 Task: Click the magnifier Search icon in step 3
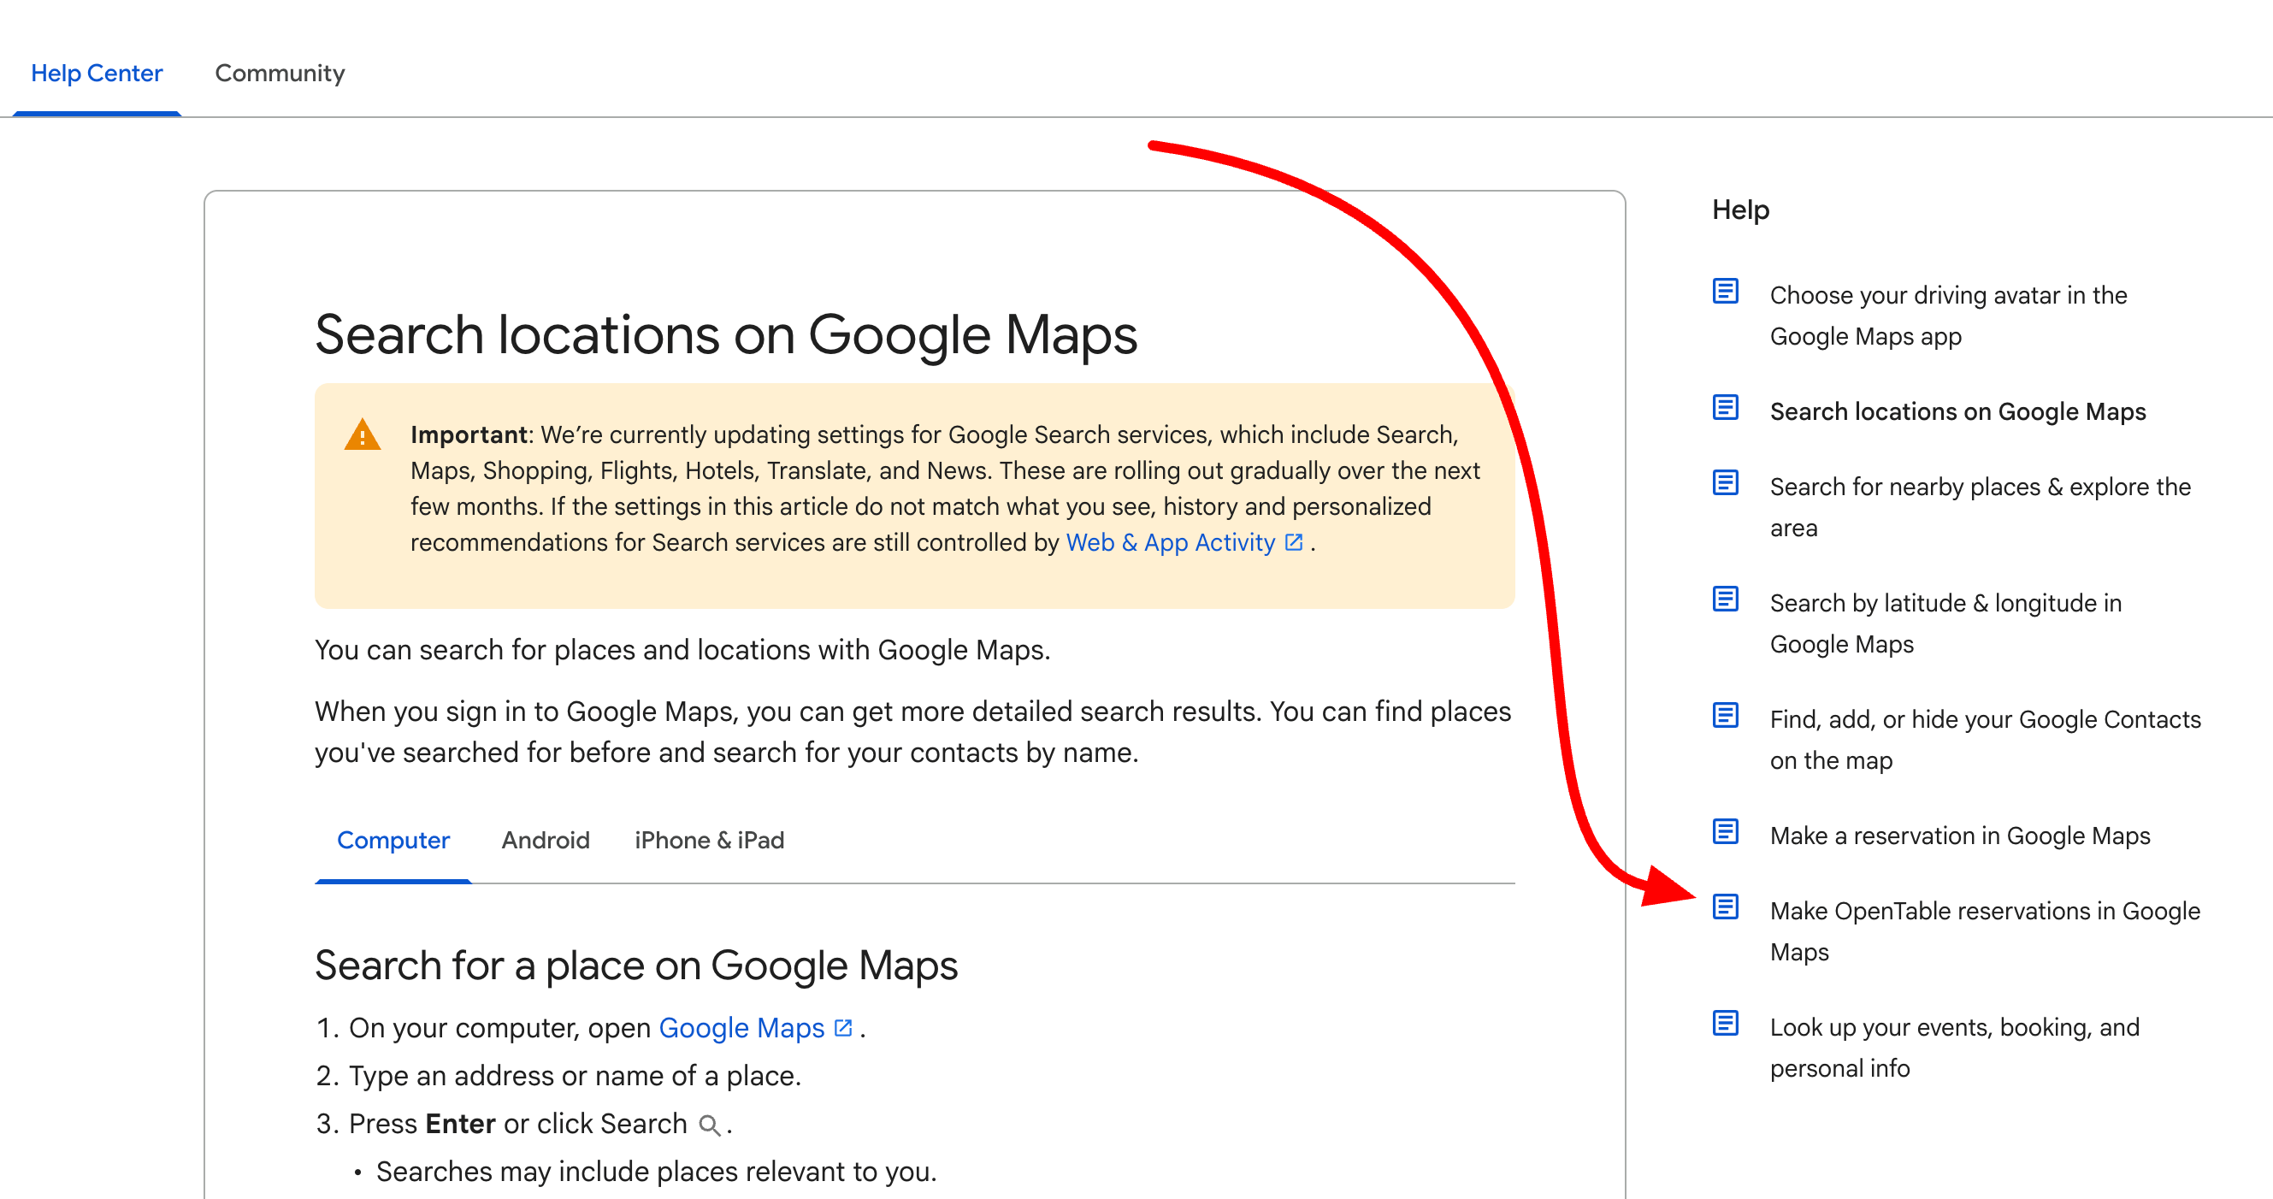tap(710, 1125)
